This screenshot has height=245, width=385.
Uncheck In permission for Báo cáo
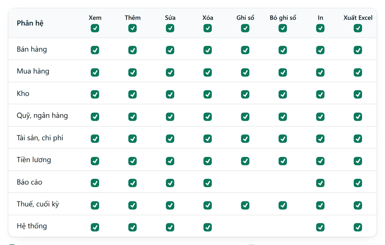pos(320,183)
